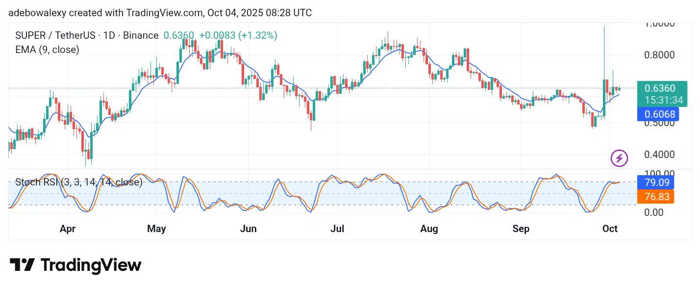700x290 pixels.
Task: Click the Sep label on time axis
Action: point(521,229)
